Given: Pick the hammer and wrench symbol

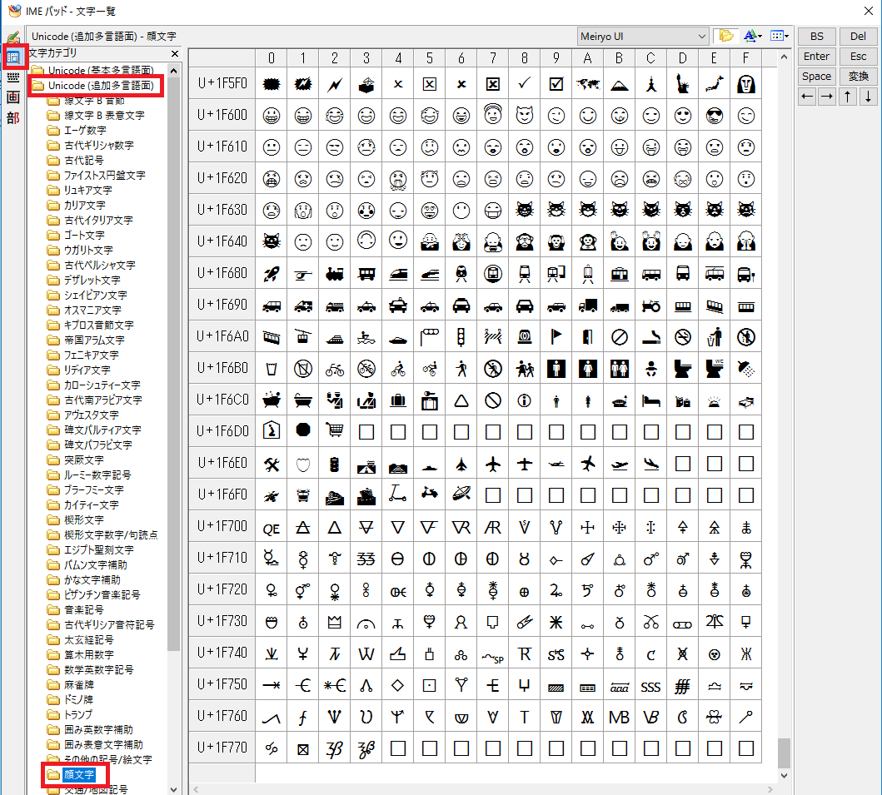Looking at the screenshot, I should [272, 464].
